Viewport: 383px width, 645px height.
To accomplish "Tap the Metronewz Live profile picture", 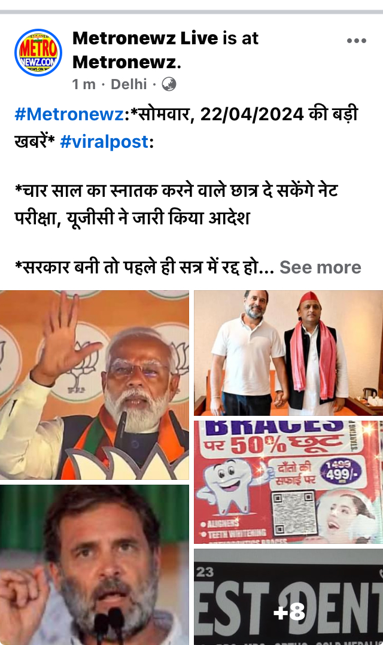I will (38, 53).
